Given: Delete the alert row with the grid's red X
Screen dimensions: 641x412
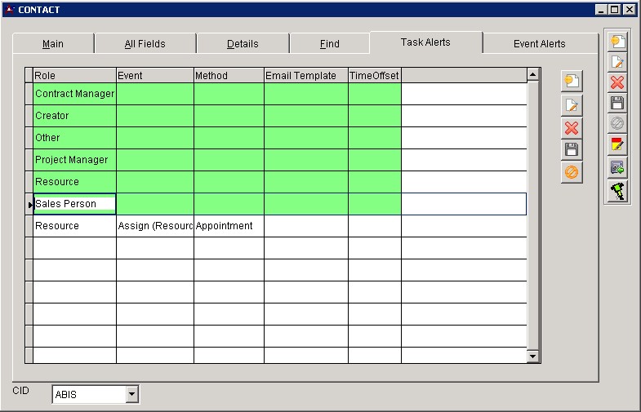Looking at the screenshot, I should (x=572, y=127).
